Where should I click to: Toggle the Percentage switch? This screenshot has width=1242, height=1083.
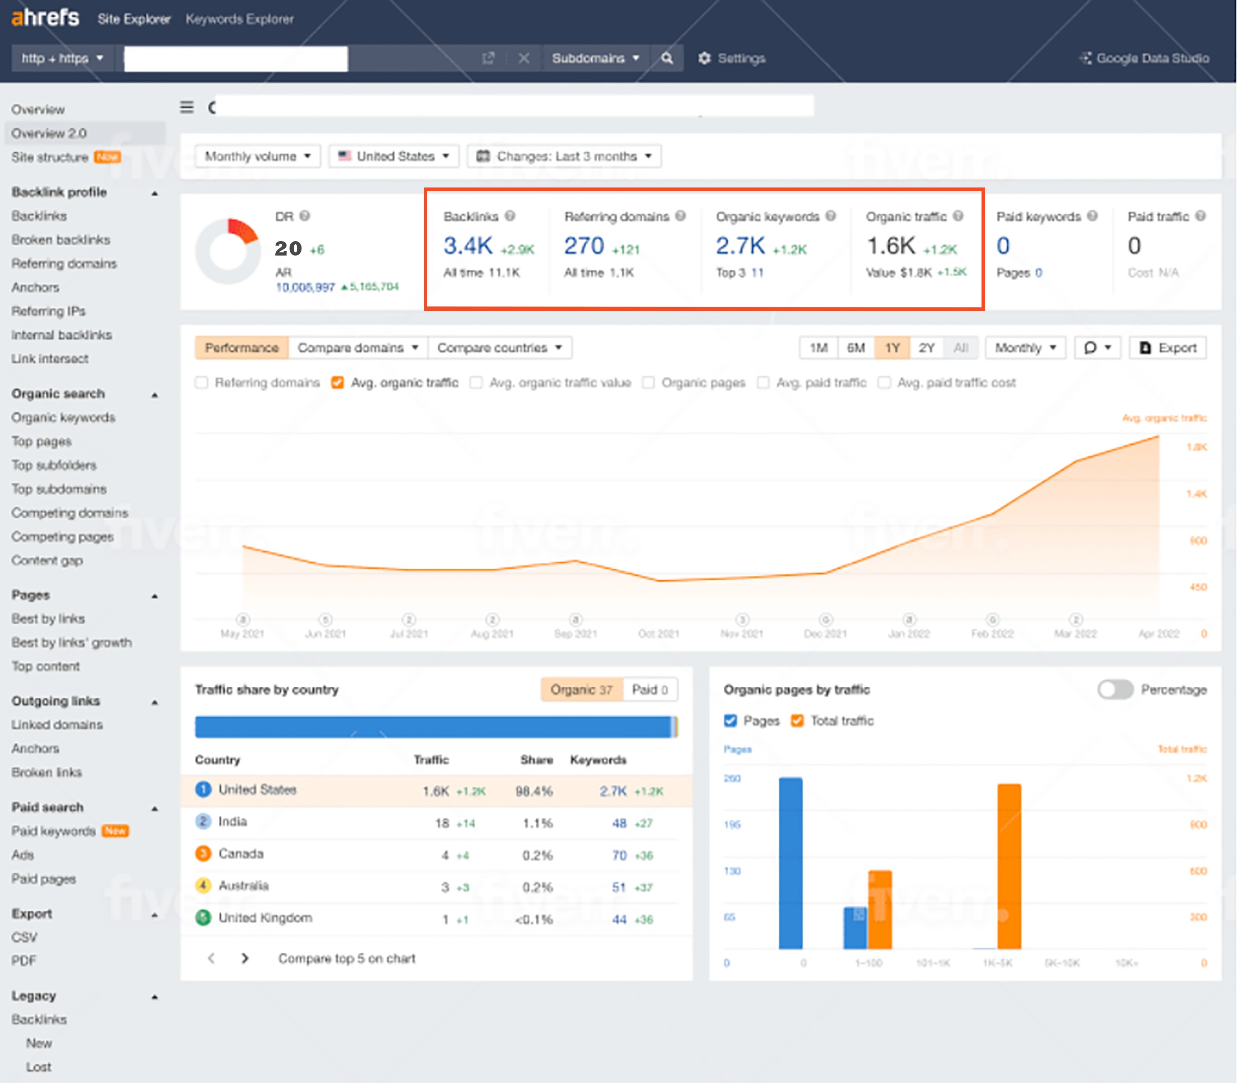click(1116, 690)
